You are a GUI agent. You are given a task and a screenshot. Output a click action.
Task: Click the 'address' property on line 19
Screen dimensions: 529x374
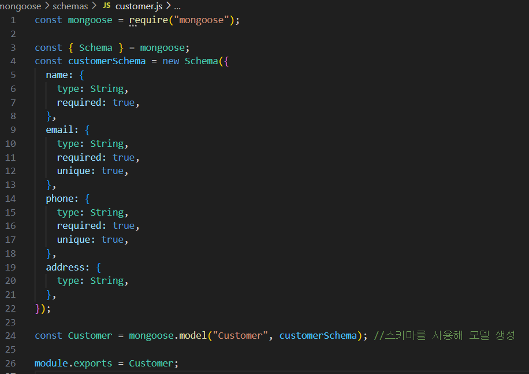click(65, 267)
